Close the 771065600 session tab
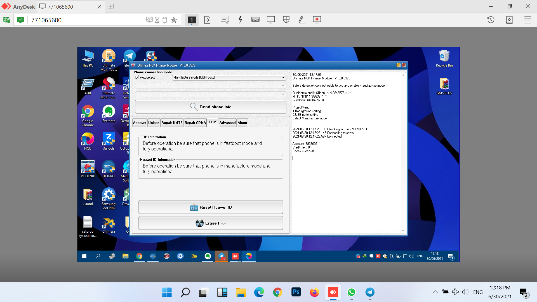This screenshot has height=302, width=537. (99, 7)
